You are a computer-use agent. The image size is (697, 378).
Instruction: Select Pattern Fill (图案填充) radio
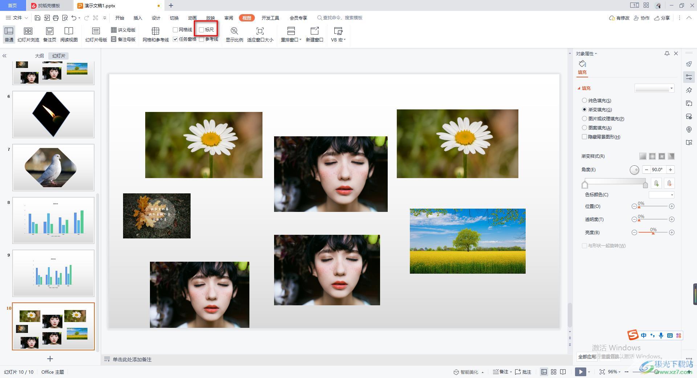point(584,128)
